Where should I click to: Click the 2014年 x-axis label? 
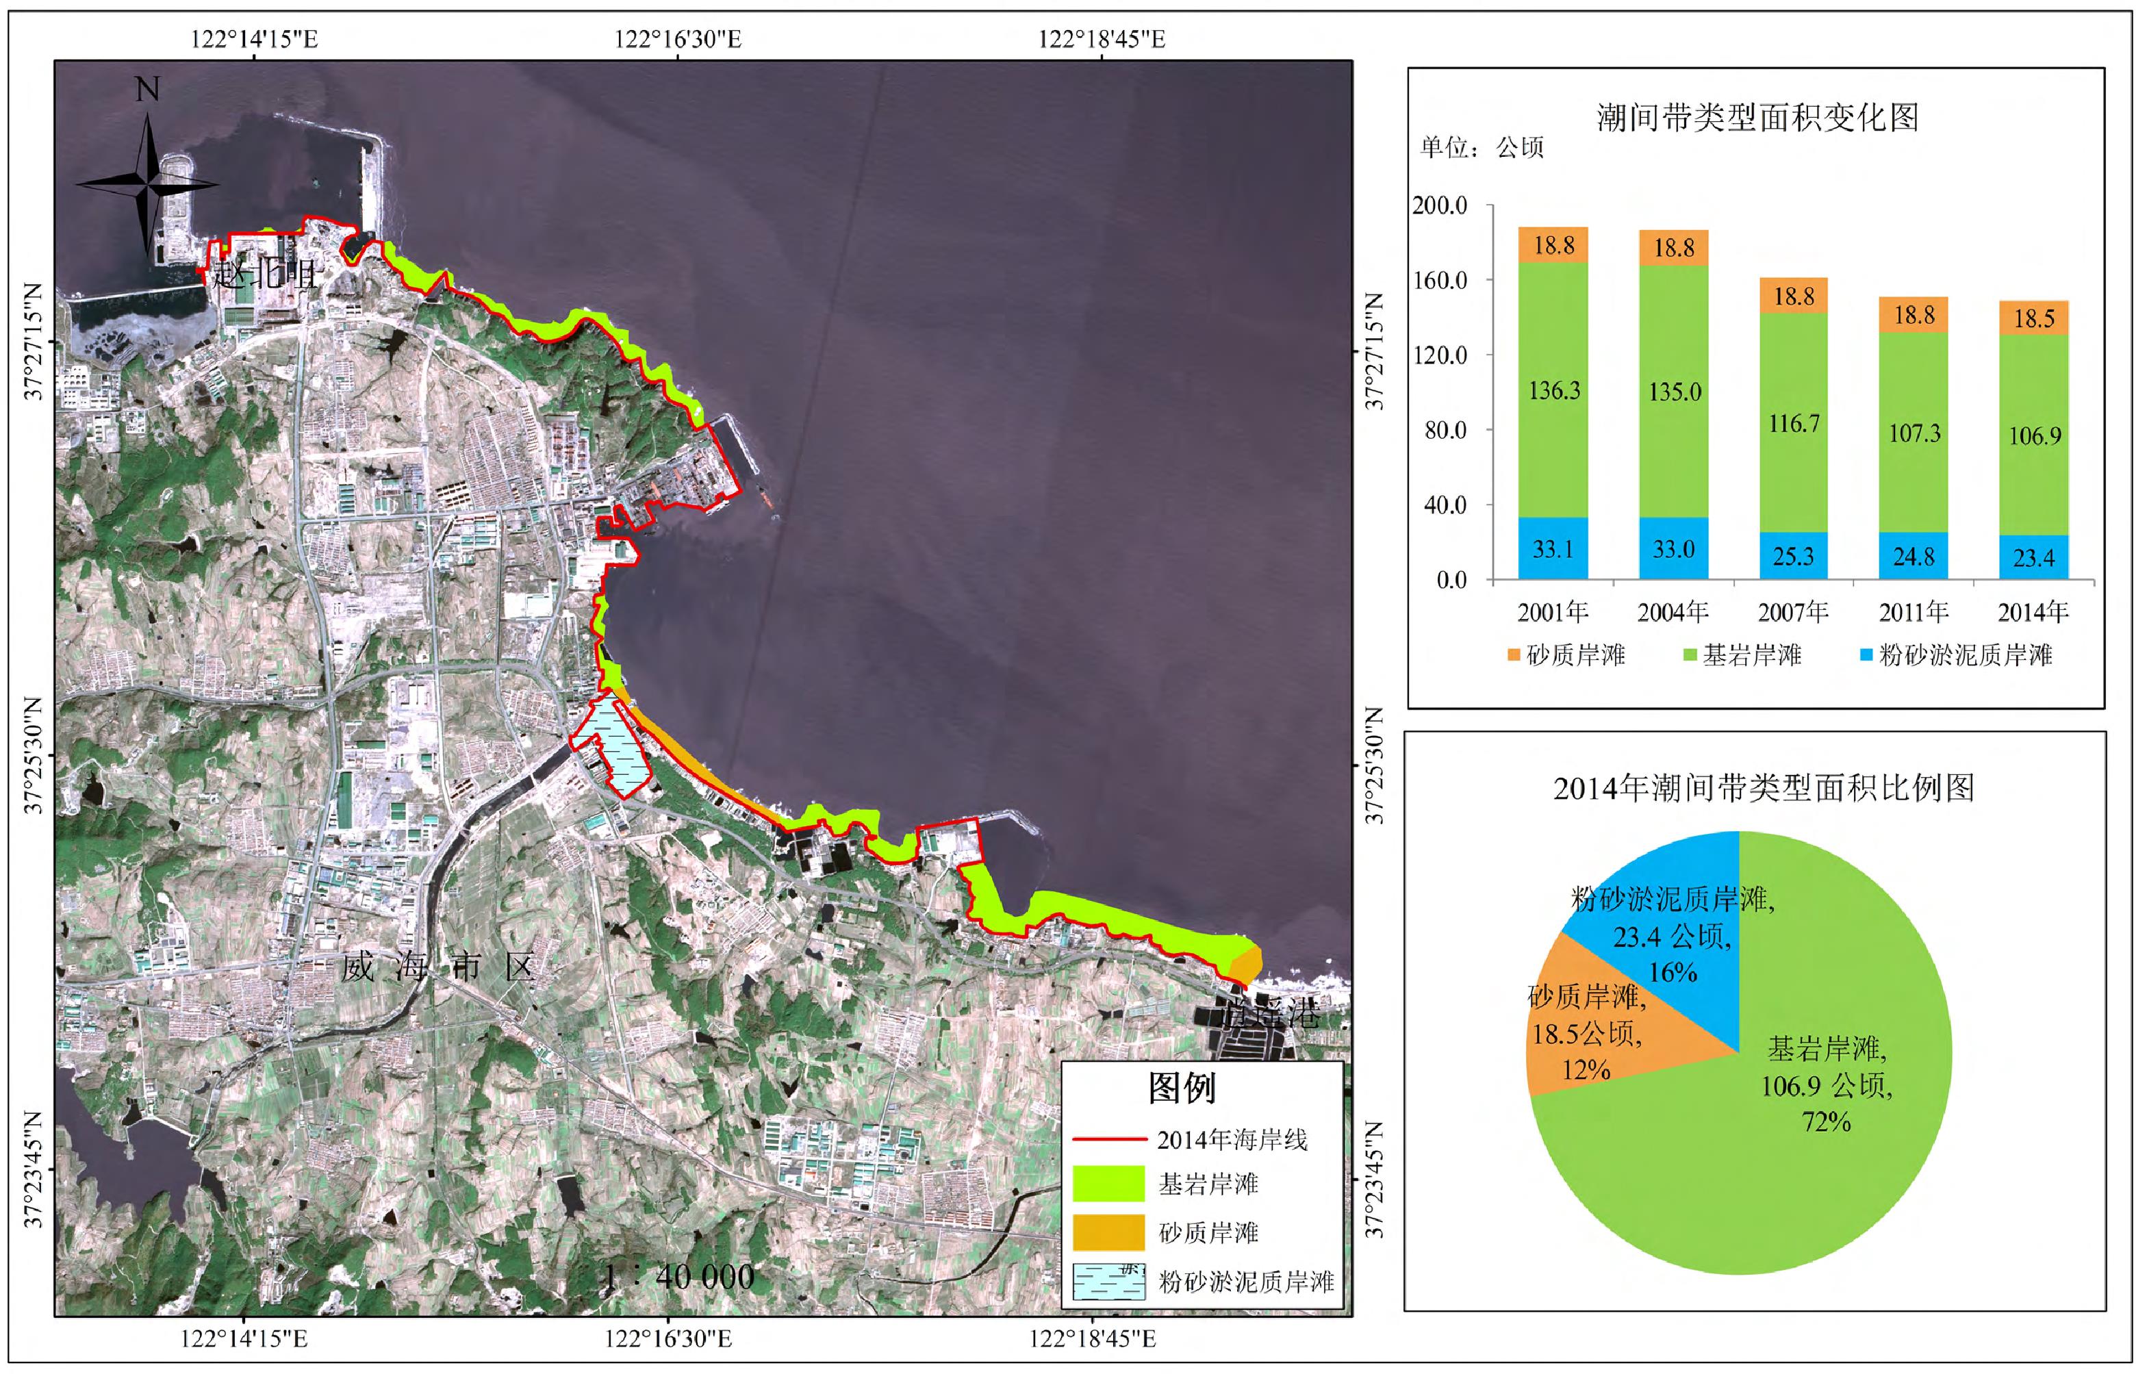pyautogui.click(x=2033, y=611)
